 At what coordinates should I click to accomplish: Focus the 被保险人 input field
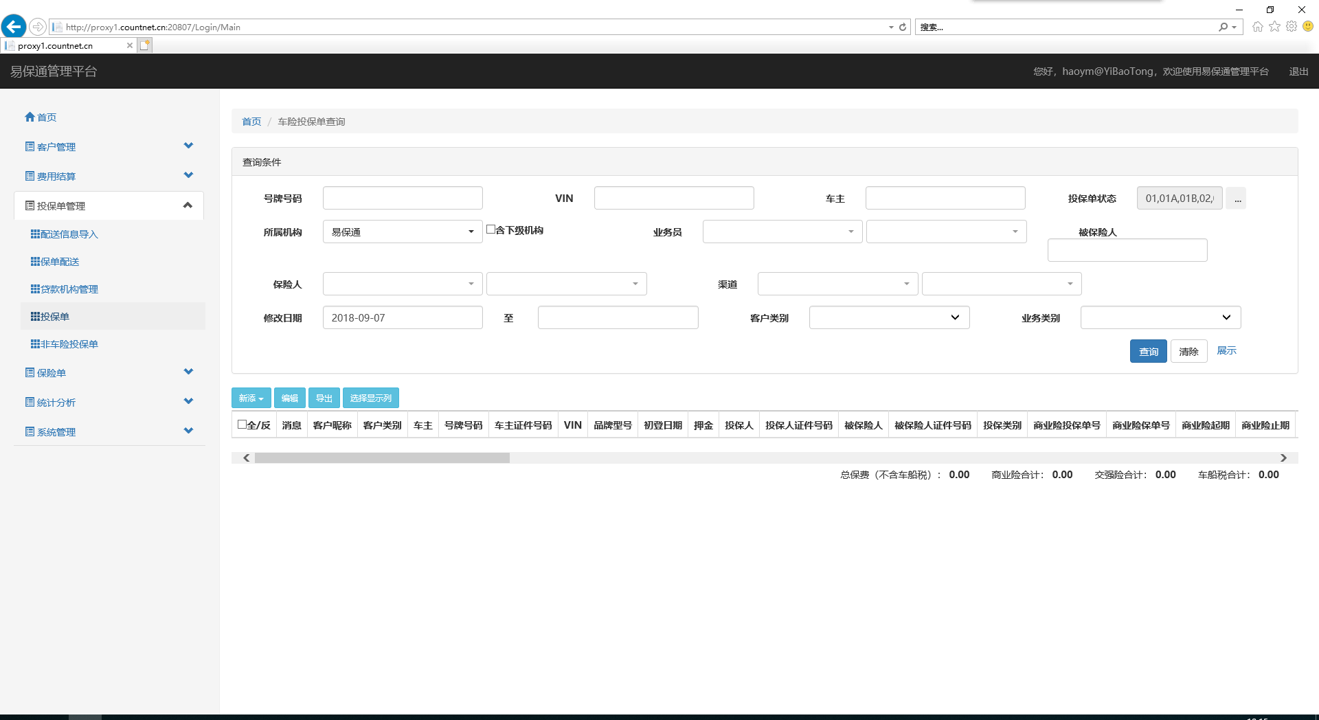coord(1127,250)
